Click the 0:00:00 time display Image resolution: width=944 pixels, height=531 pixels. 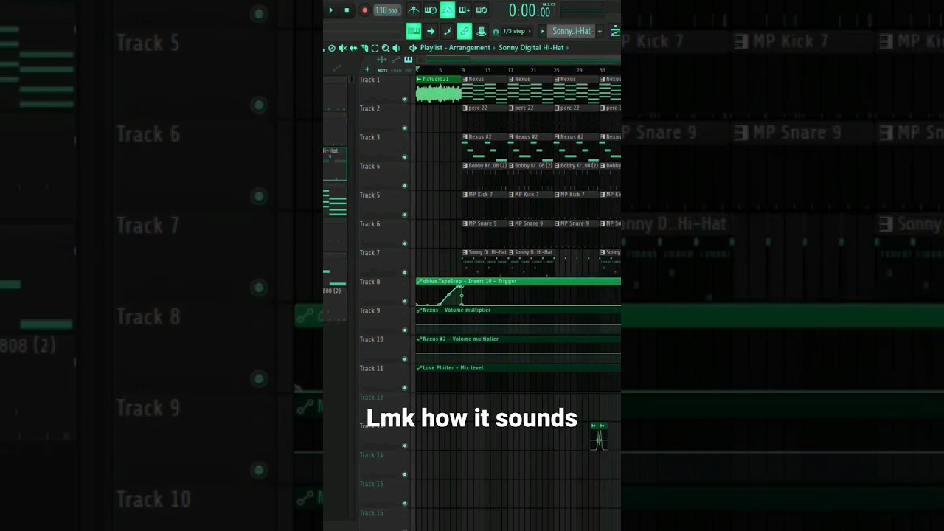point(530,10)
